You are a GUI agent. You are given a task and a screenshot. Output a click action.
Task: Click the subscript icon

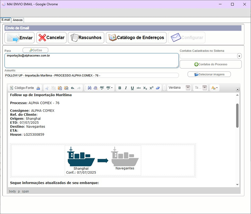(145, 88)
